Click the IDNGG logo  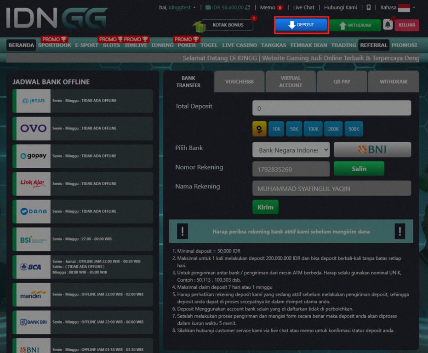57,18
